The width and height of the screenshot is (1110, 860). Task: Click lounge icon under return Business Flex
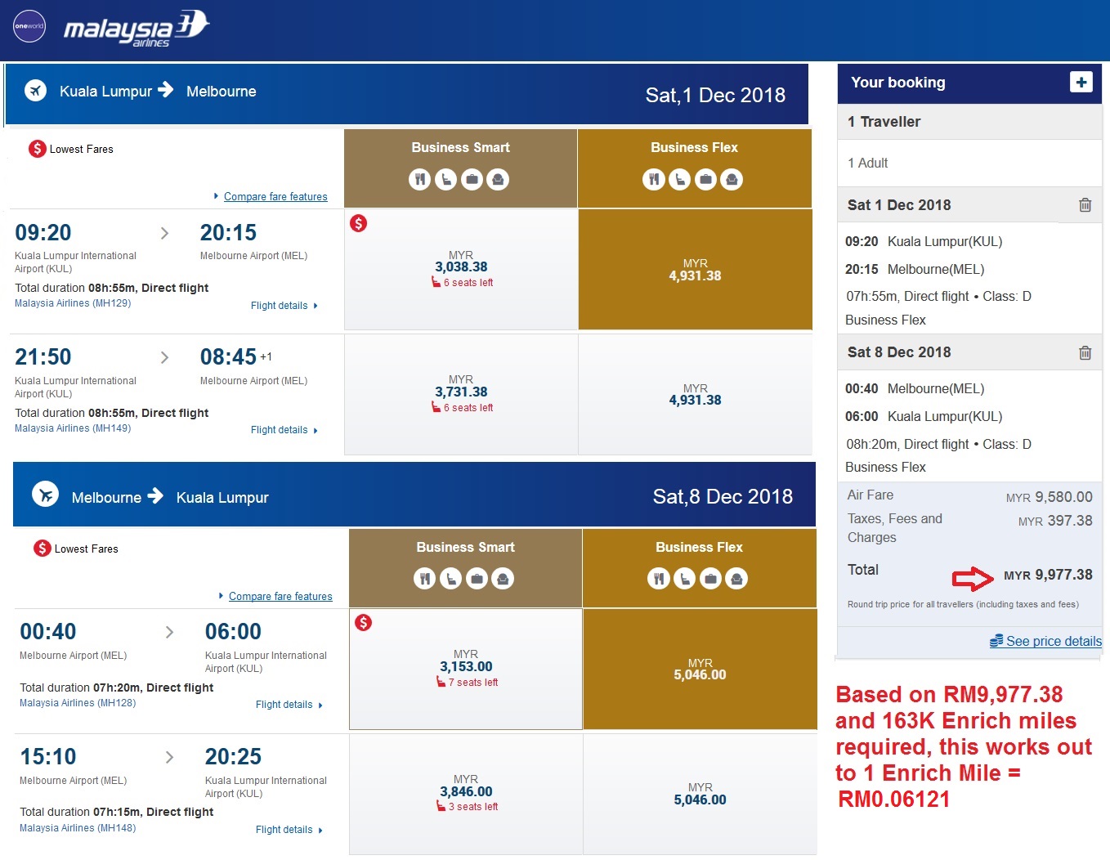coord(736,579)
